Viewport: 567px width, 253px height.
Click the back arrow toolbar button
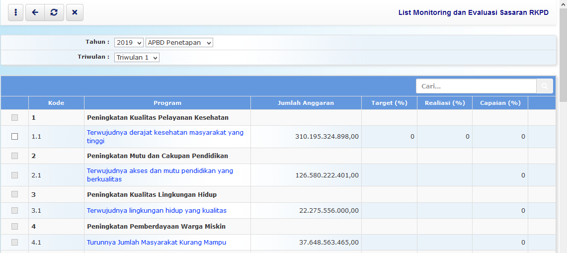[35, 12]
